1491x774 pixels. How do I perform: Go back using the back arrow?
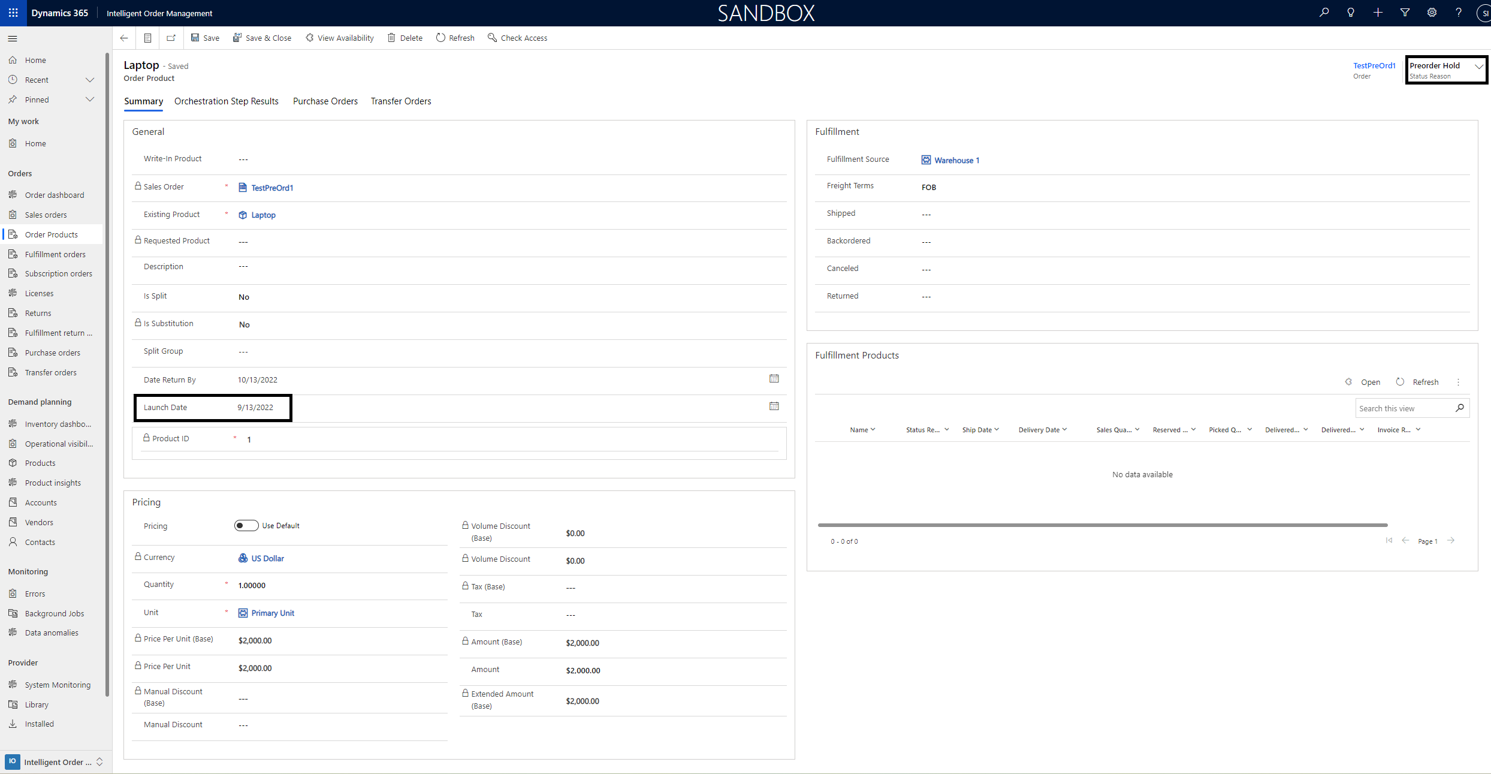tap(124, 38)
